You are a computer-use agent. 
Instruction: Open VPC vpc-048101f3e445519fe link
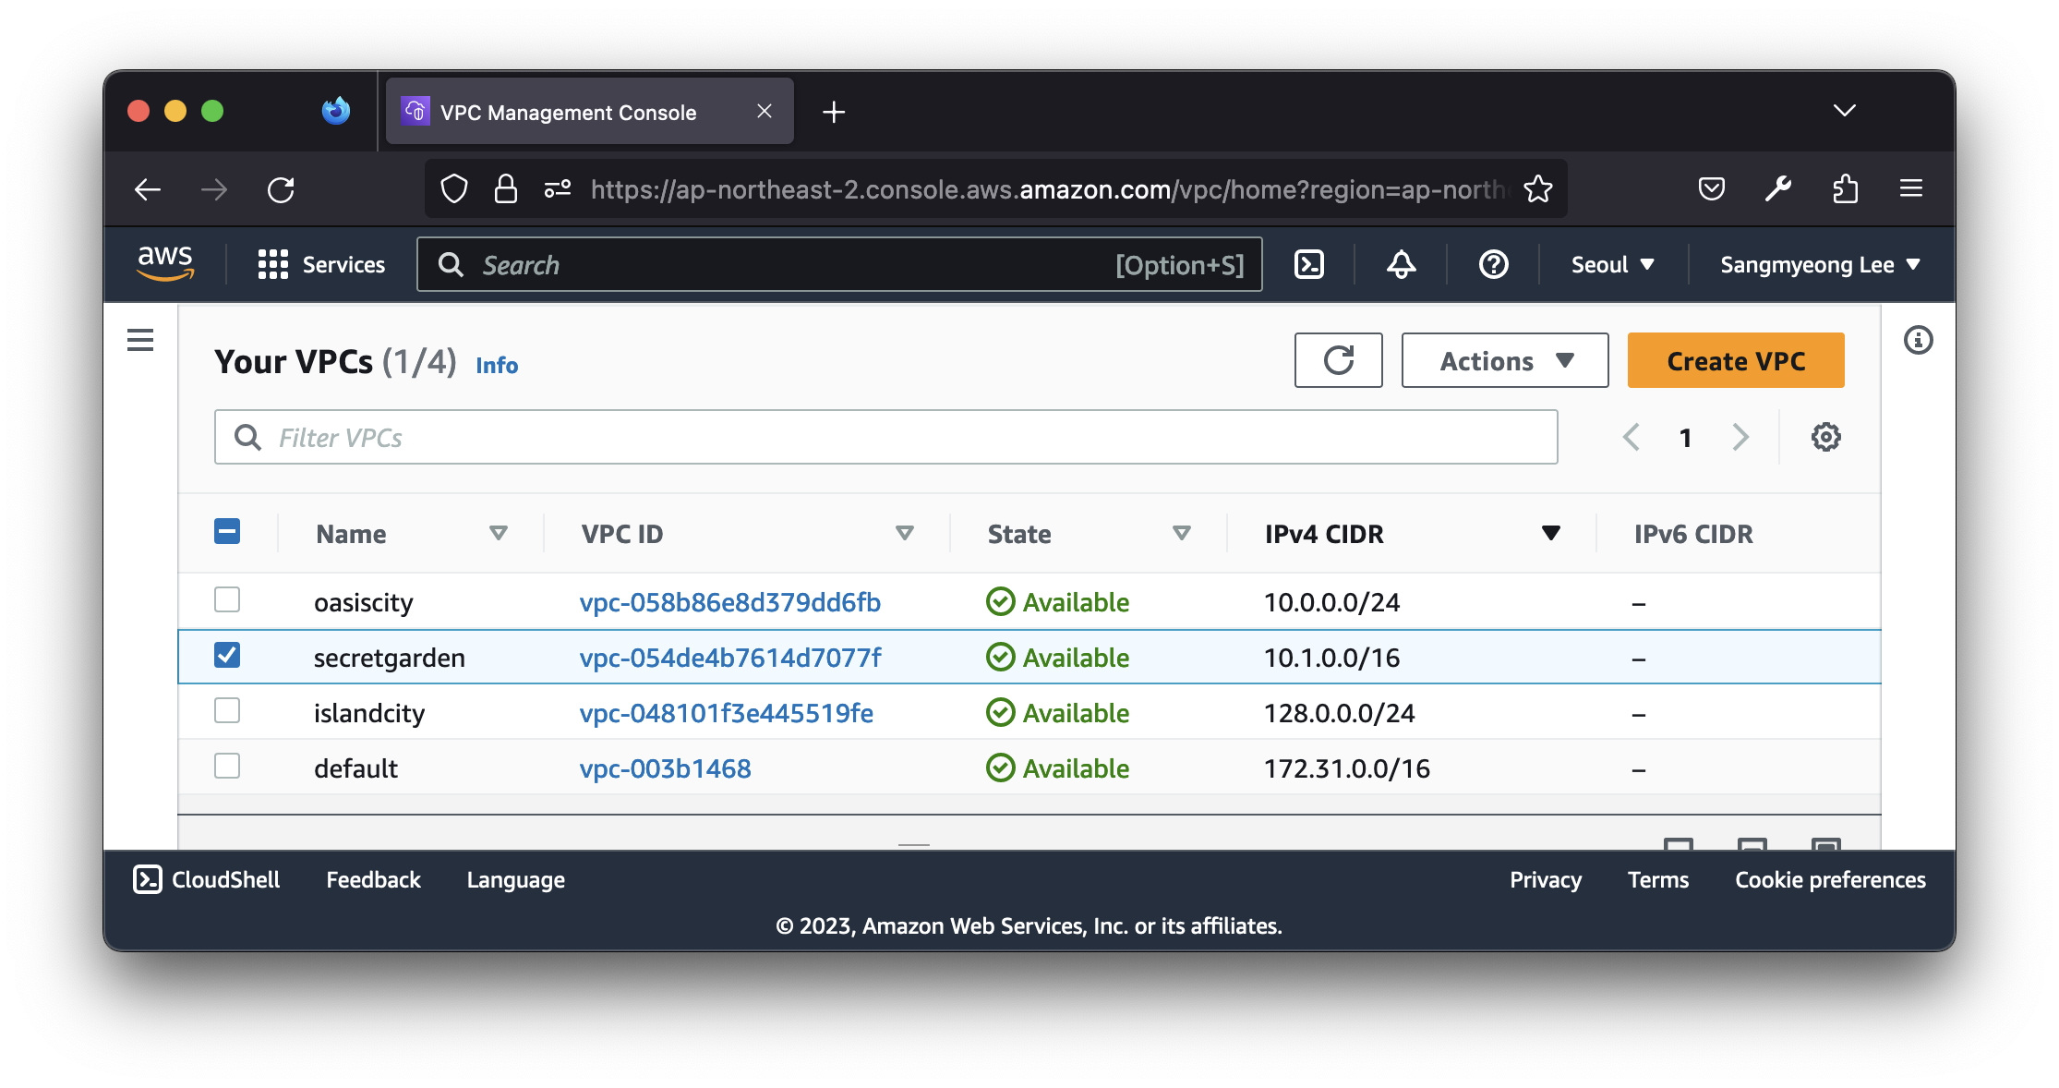[x=726, y=713]
